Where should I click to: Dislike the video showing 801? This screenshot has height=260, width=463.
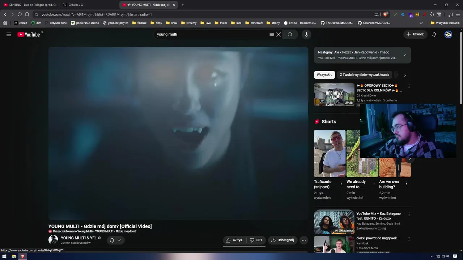256,240
